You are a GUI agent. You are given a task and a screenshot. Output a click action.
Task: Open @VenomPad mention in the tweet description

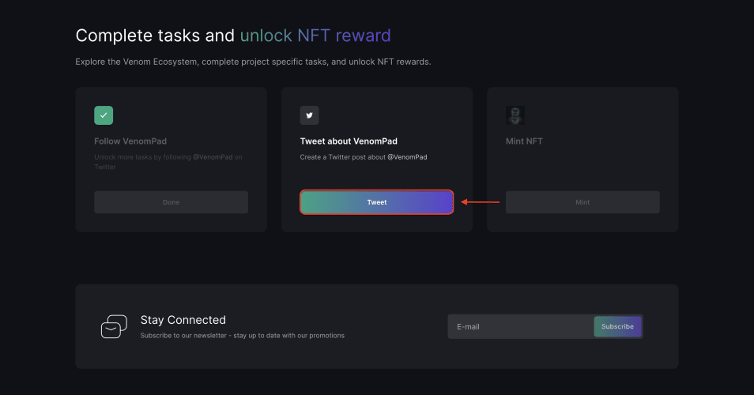[x=407, y=157]
